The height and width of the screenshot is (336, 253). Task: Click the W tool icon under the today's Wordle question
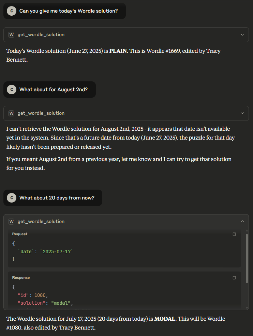point(12,35)
